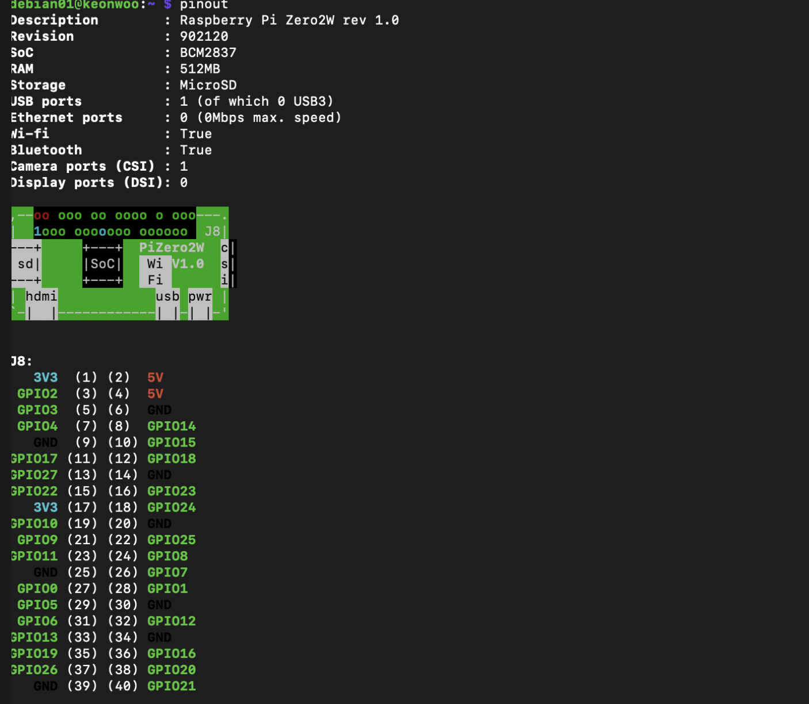Click the '3V3' label beside pin (17)
Viewport: 809px width, 704px height.
45,507
